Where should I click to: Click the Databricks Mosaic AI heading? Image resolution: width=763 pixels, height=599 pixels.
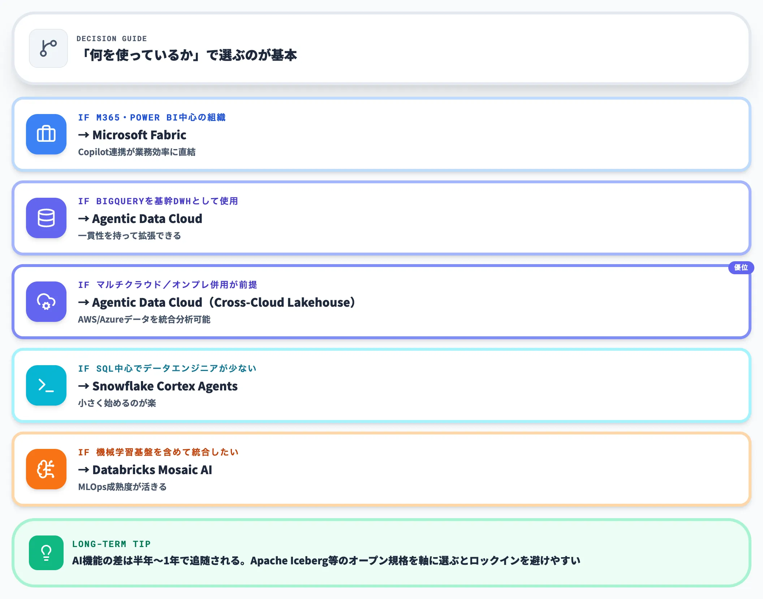pyautogui.click(x=152, y=470)
